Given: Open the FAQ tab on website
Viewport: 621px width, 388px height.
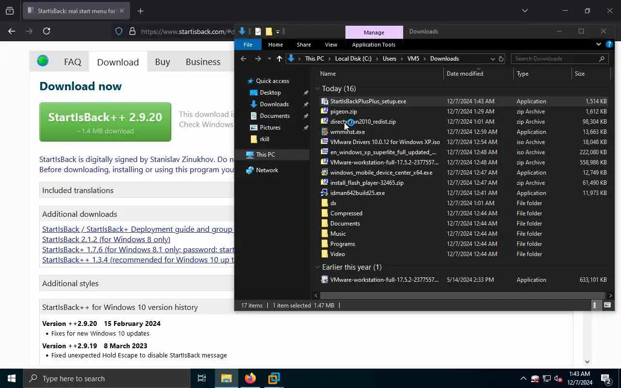Looking at the screenshot, I should click(x=72, y=62).
